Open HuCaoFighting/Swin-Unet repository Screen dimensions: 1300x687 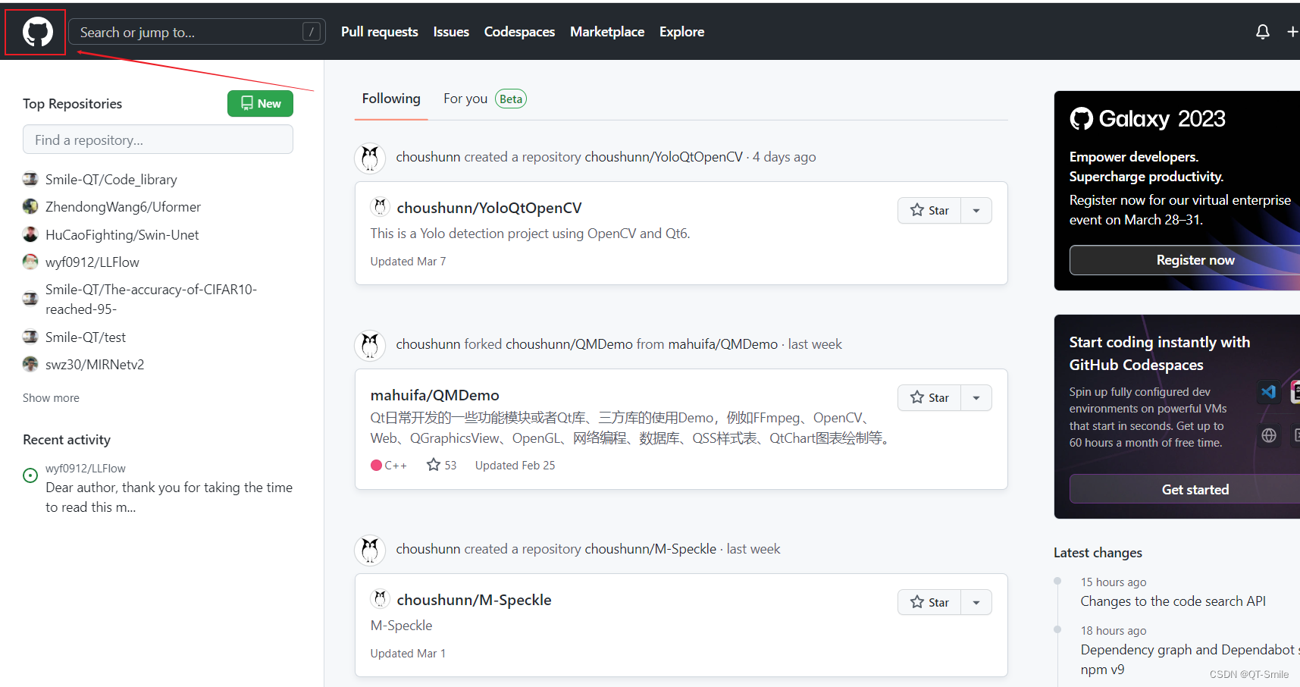coord(122,235)
